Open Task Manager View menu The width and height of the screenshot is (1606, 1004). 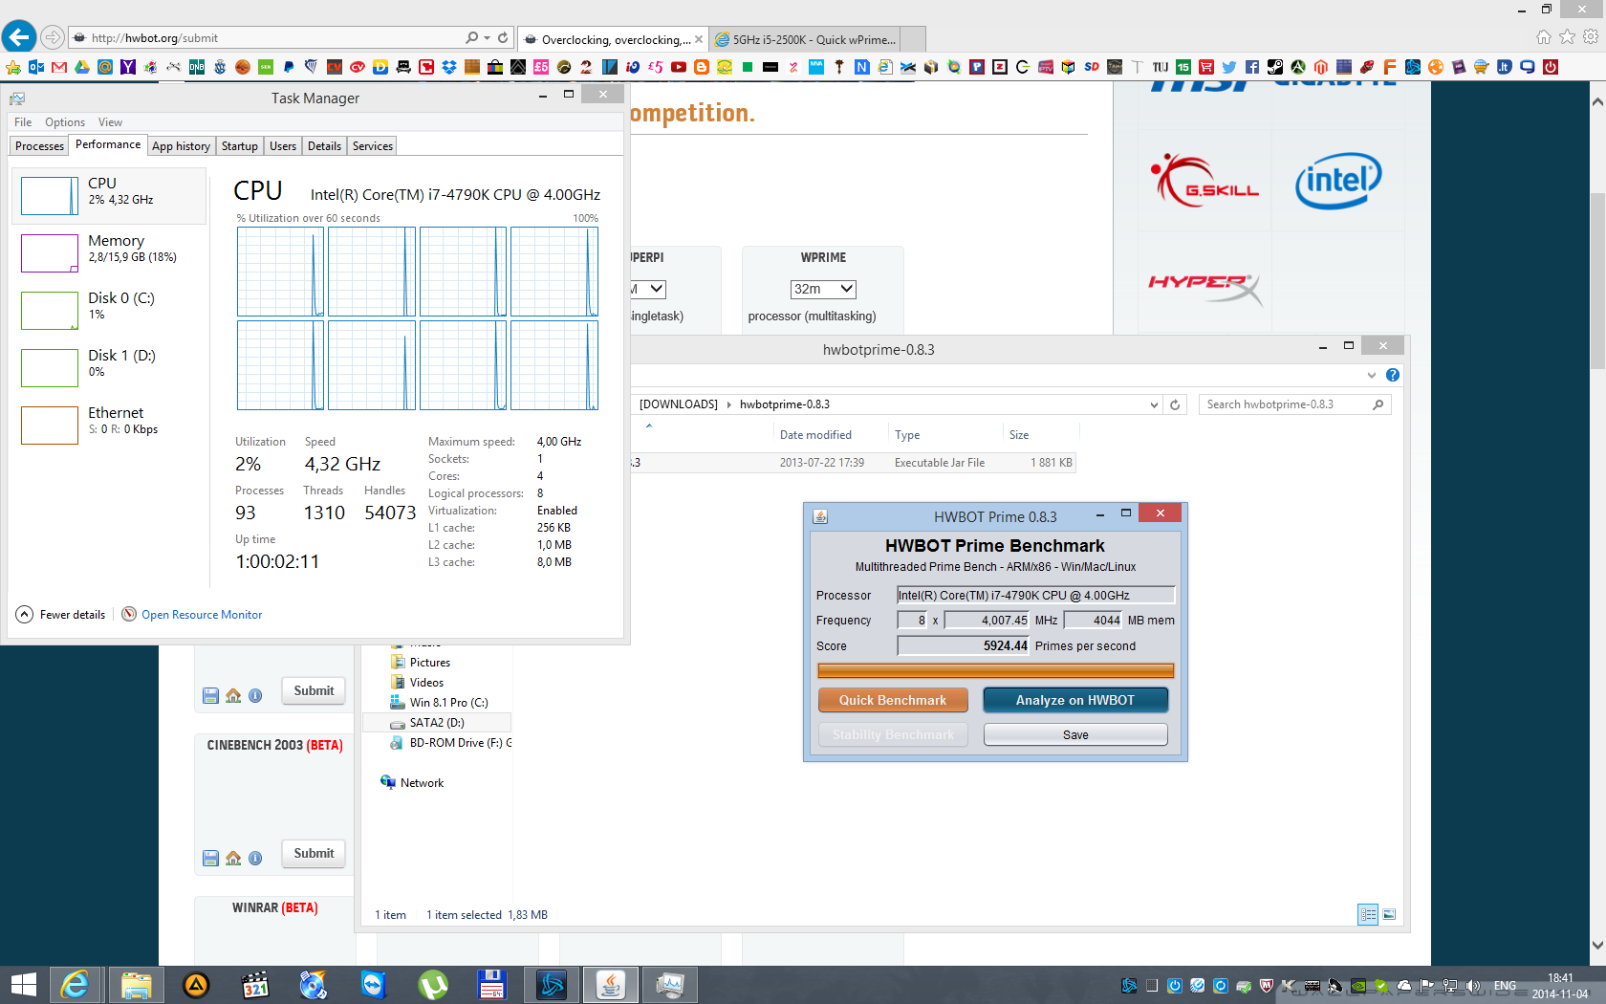(x=110, y=122)
